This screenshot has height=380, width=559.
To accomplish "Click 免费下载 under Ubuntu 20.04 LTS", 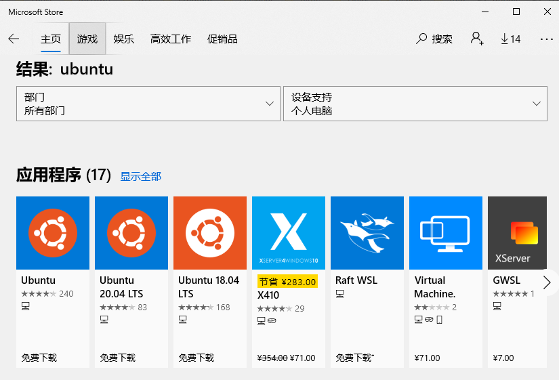I will (118, 358).
